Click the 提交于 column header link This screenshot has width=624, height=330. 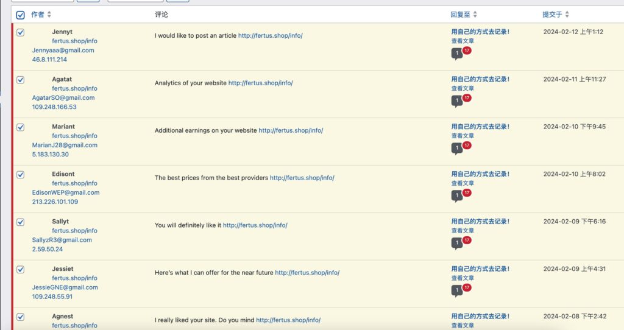point(552,15)
